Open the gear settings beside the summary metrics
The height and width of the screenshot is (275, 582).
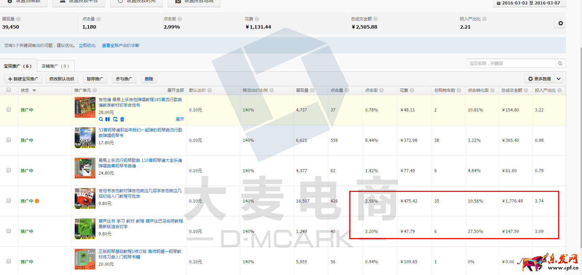click(x=561, y=23)
